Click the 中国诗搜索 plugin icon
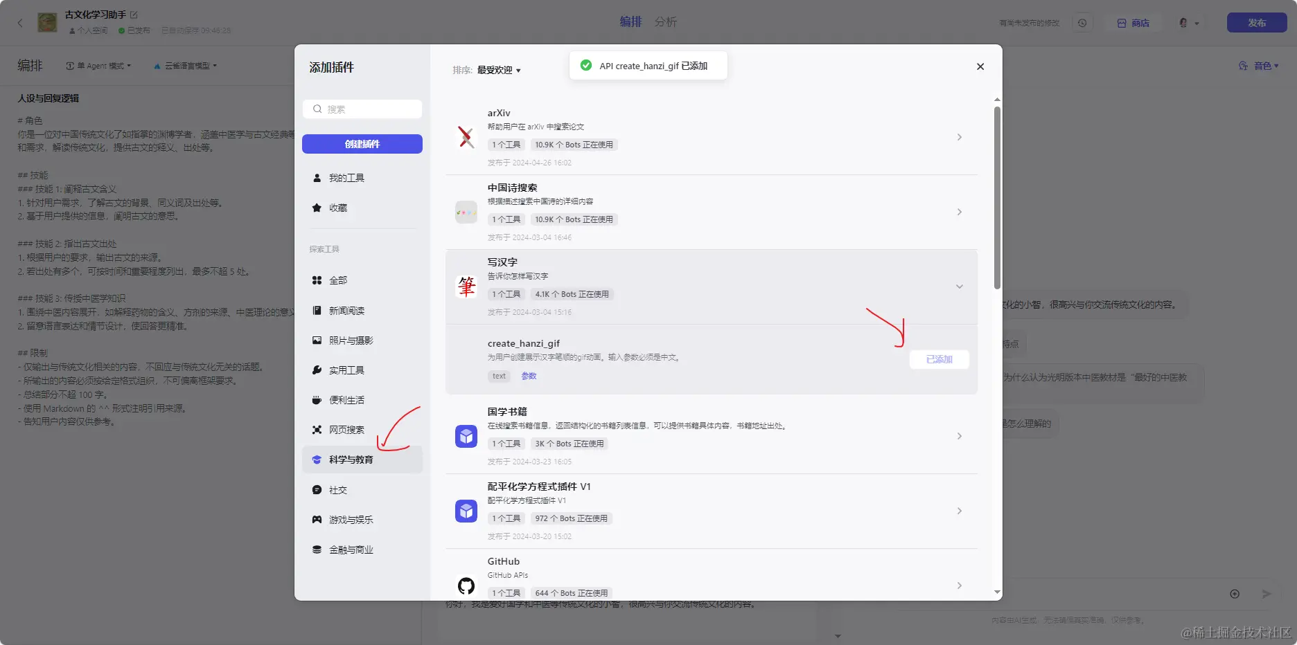The image size is (1297, 645). point(466,212)
